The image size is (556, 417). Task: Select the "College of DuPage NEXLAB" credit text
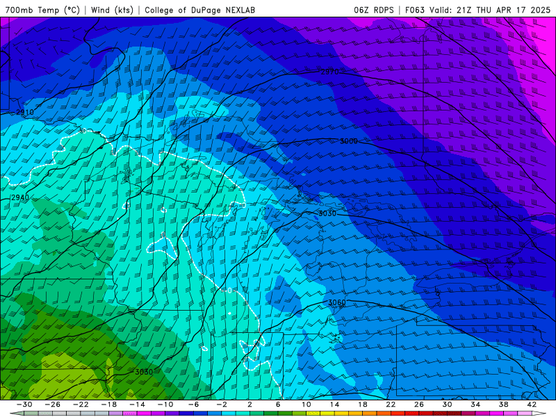[199, 10]
